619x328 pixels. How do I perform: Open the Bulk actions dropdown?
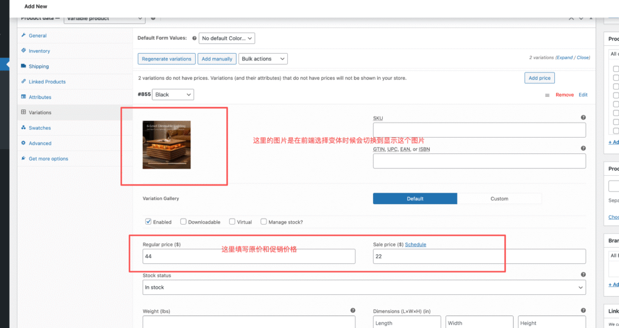point(263,59)
